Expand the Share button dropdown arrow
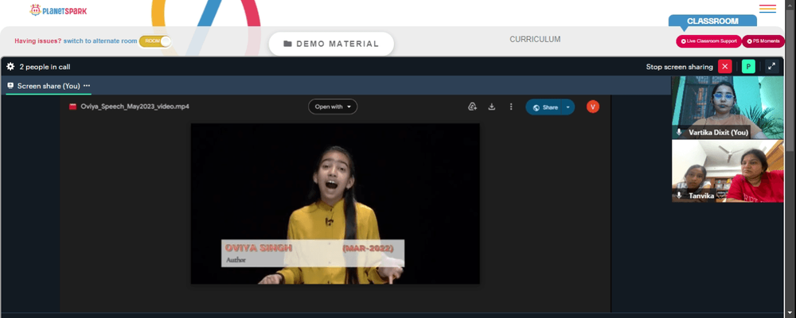The height and width of the screenshot is (318, 796). (568, 107)
